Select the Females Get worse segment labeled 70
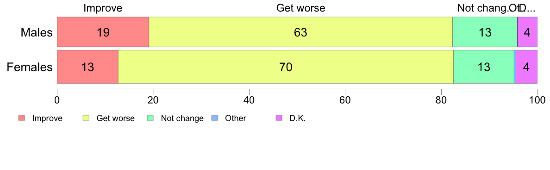The image size is (550, 170). click(x=286, y=67)
